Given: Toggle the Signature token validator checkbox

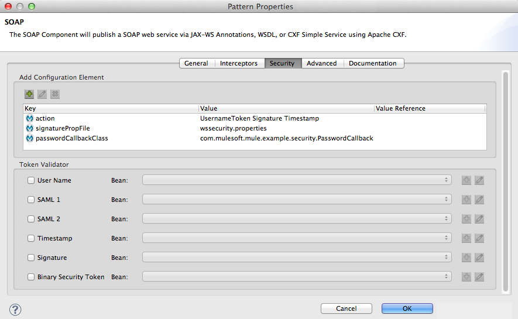Looking at the screenshot, I should (31, 258).
